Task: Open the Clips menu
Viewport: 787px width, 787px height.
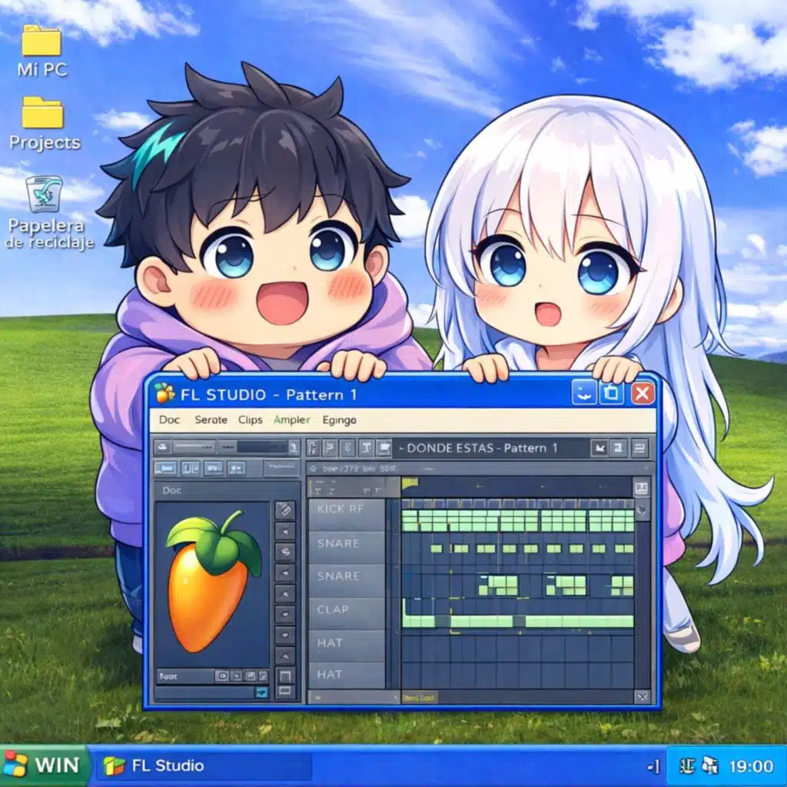Action: 250,420
